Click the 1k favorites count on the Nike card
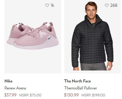122x99 pixels. (x=52, y=5)
